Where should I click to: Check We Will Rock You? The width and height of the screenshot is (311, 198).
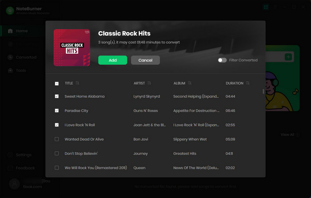click(x=57, y=168)
